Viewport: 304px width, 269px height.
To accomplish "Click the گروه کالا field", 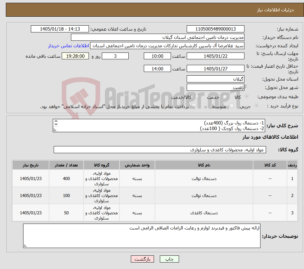I will pyautogui.click(x=160, y=150).
